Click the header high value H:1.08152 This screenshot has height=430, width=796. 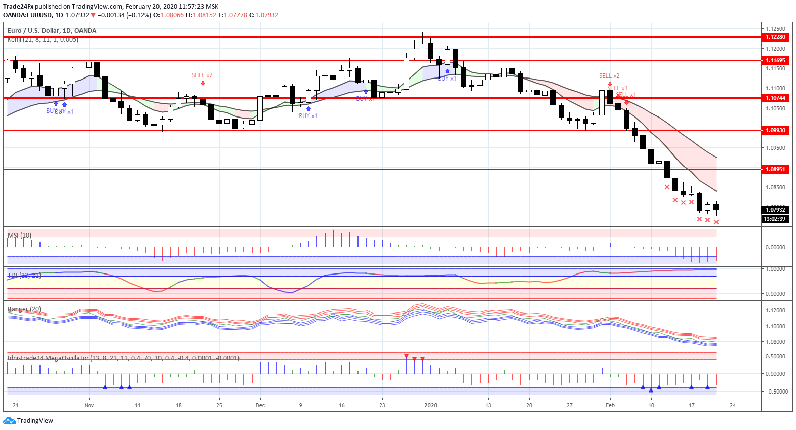coord(201,15)
